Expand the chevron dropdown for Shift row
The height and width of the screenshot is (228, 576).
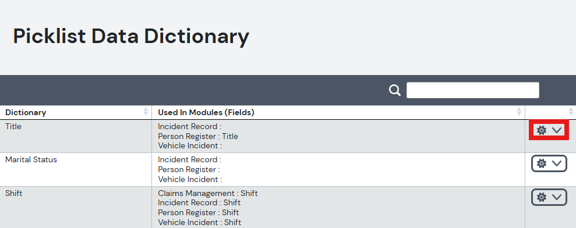557,197
